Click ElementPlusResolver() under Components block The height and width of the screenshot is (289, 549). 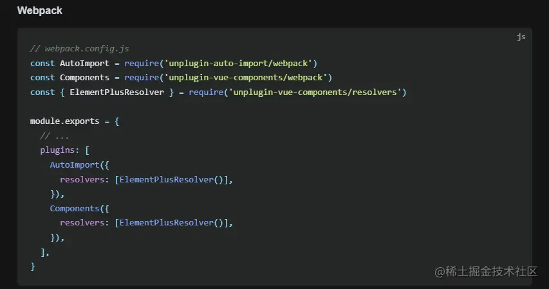171,223
